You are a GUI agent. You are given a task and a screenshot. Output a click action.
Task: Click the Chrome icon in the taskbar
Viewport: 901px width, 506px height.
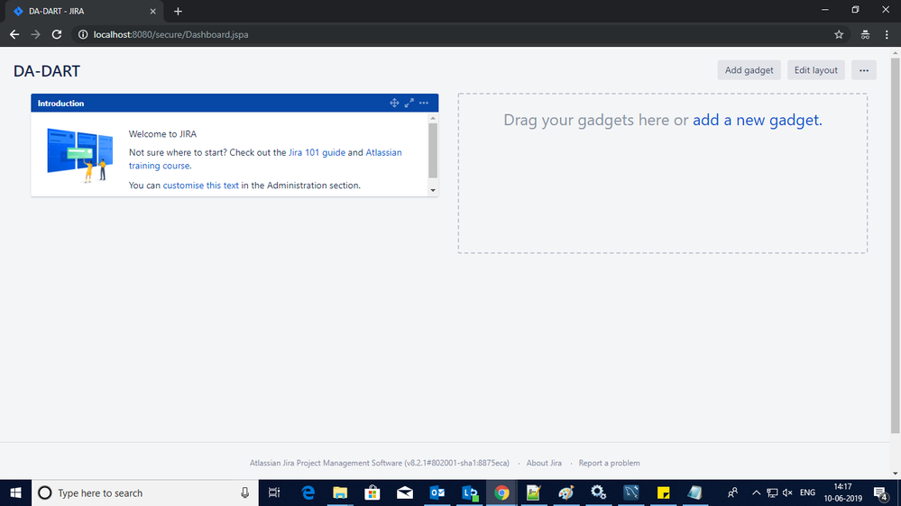[501, 492]
